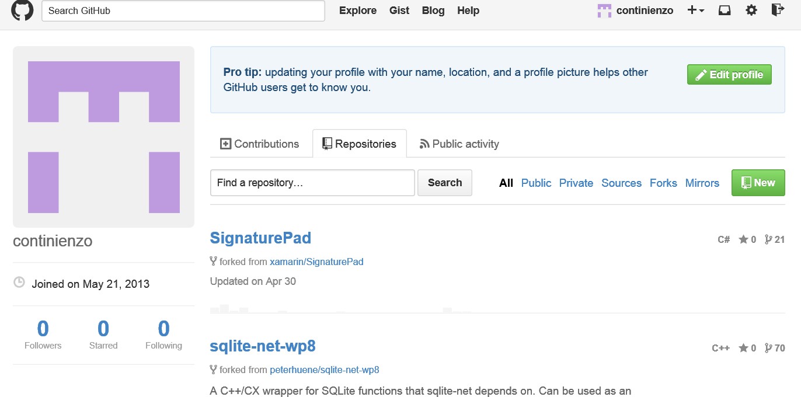Click SignaturePad's fork count icon
Image resolution: width=801 pixels, height=397 pixels.
768,239
